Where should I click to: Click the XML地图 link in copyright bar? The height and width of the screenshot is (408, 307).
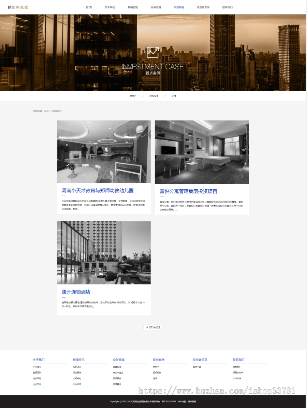182,402
